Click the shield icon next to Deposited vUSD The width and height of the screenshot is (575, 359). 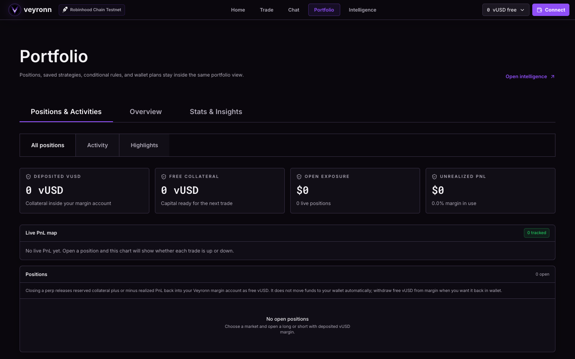[x=28, y=177]
